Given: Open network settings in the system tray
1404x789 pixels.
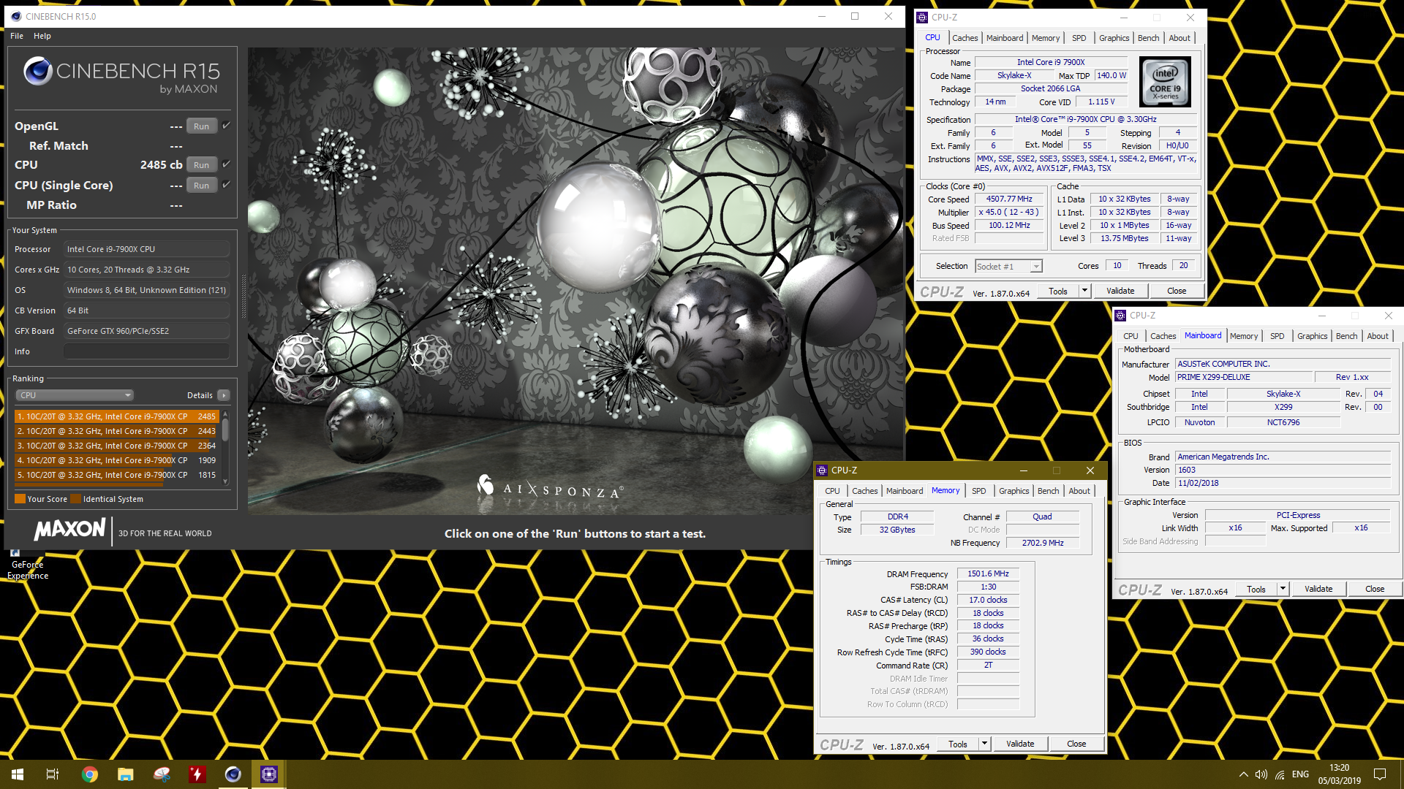Looking at the screenshot, I should tap(1280, 774).
